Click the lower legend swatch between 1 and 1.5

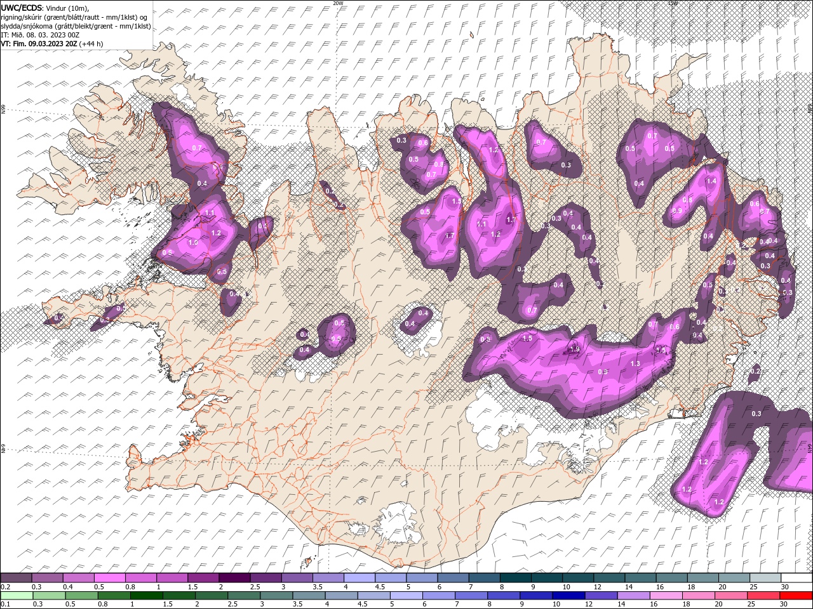tap(147, 596)
